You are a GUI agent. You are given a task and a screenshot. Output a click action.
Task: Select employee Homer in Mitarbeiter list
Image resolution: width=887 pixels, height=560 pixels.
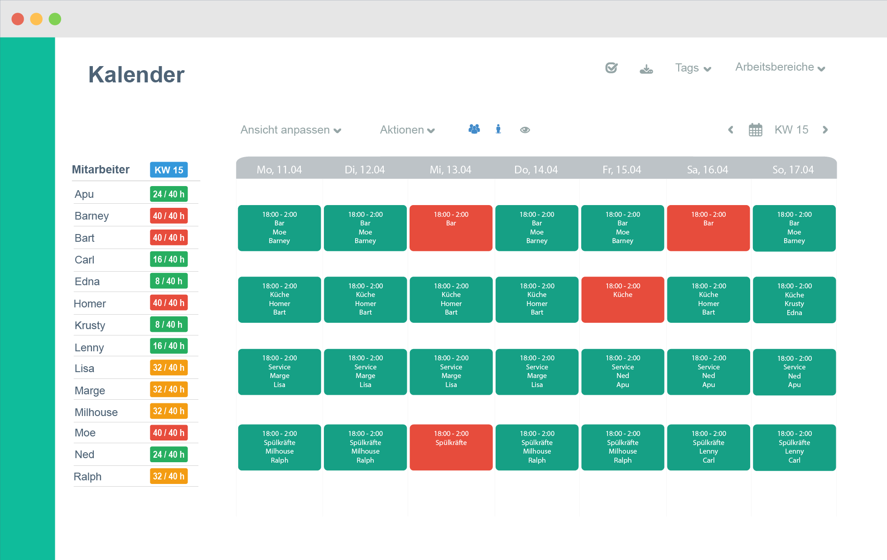pos(90,304)
